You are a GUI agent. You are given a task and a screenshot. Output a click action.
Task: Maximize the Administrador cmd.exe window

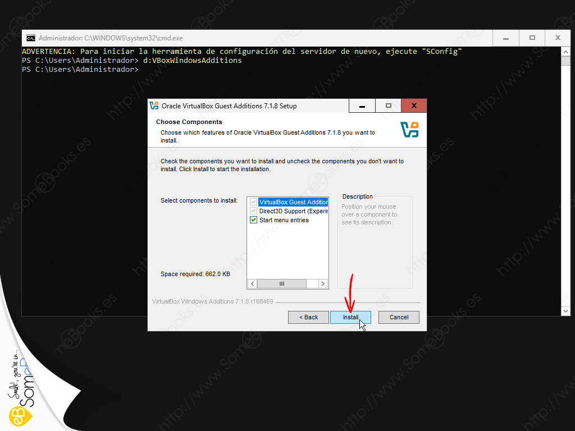(x=532, y=38)
